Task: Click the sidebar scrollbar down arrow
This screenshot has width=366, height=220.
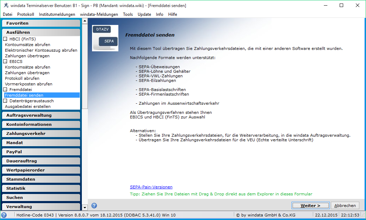Action: click(85, 207)
